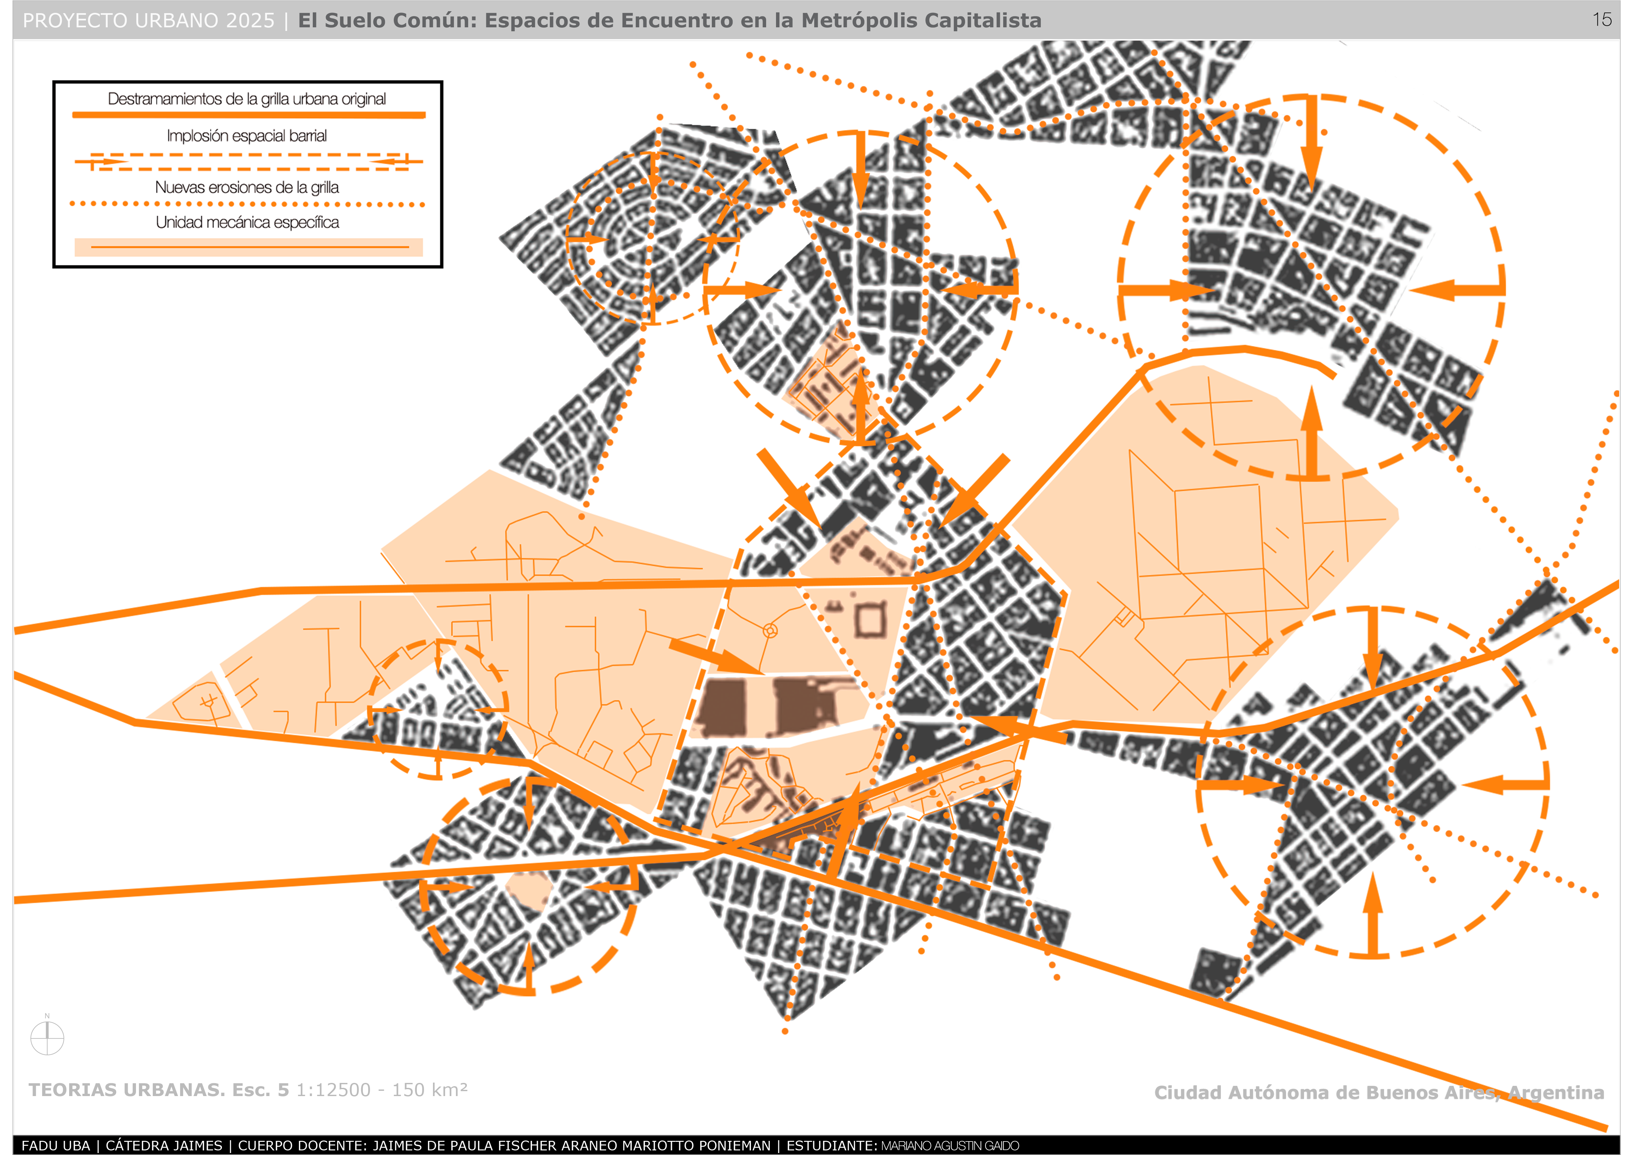Click the 'Ciudad Autónoma de Buenos Aires, Argentina' label
Viewport: 1634px width, 1155px height.
point(1379,1092)
